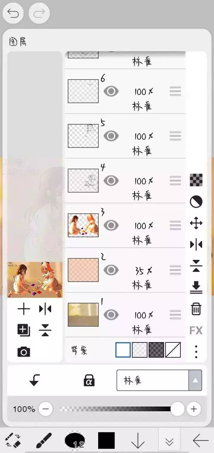Image resolution: width=214 pixels, height=453 pixels.
Task: Click the camera import photo icon
Action: coord(24,352)
